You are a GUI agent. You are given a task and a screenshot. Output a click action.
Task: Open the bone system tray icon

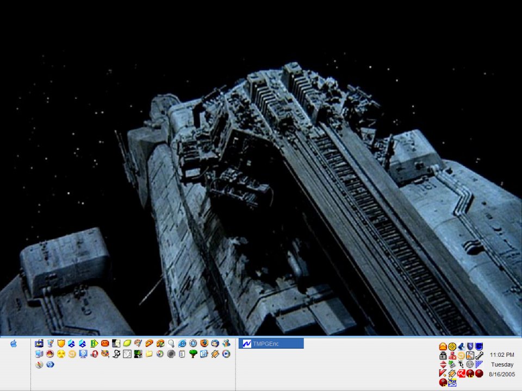tap(479, 355)
